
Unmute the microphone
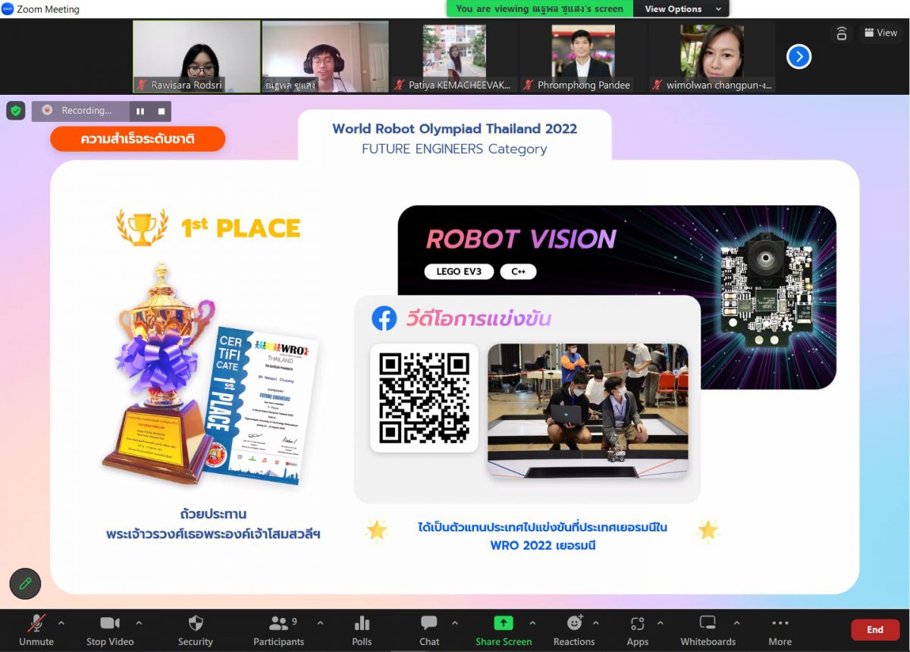coord(36,630)
